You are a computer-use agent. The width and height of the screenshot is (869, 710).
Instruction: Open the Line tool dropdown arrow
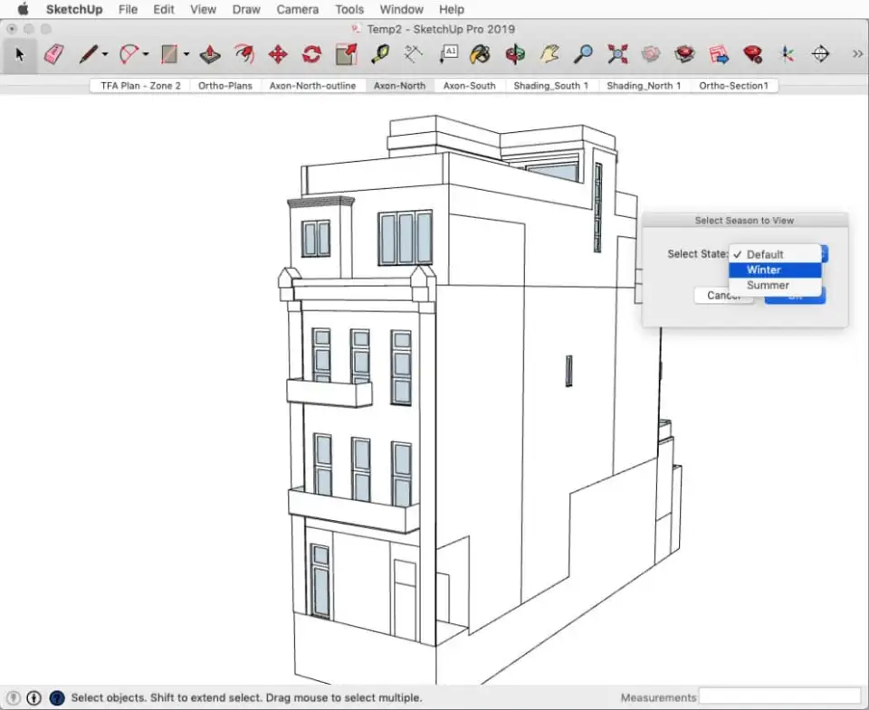coord(105,55)
